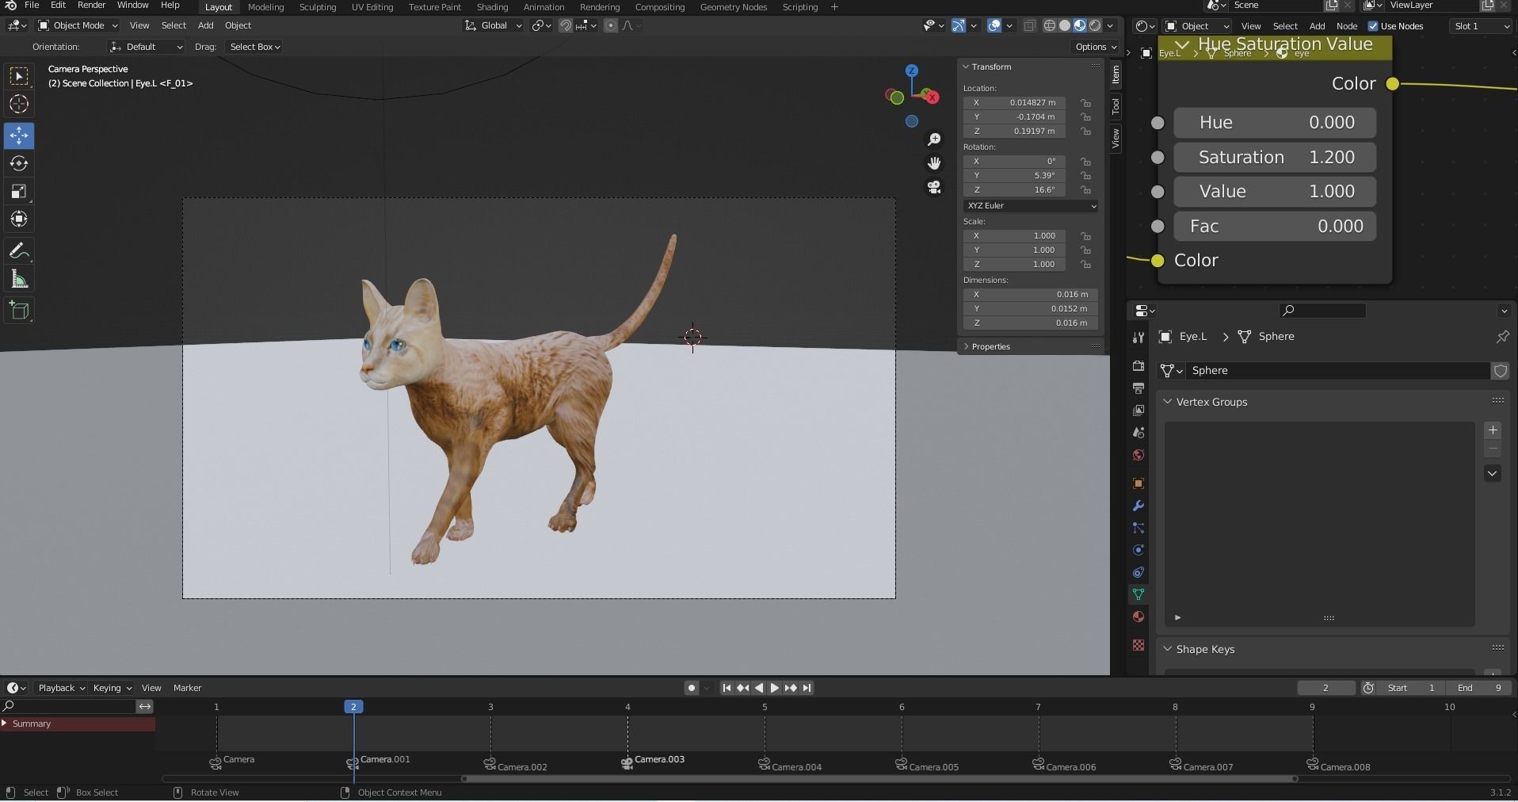The width and height of the screenshot is (1518, 802).
Task: Open the Drag Select Box dropdown
Action: pyautogui.click(x=255, y=47)
